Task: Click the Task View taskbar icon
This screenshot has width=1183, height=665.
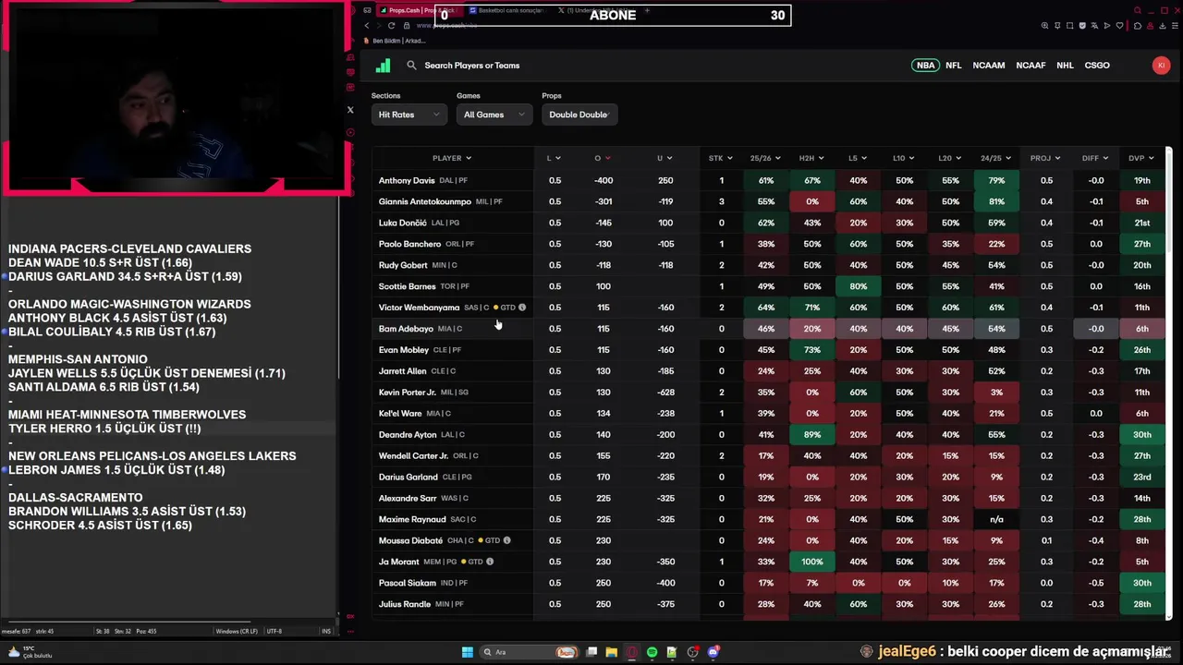Action: click(591, 652)
